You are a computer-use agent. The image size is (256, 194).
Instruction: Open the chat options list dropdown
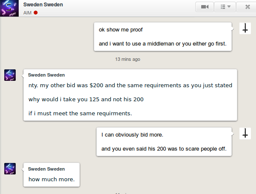tap(225, 7)
